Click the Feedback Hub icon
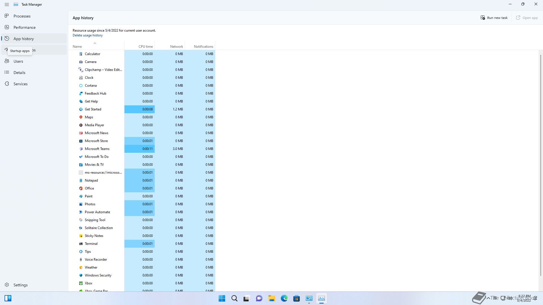 81,93
